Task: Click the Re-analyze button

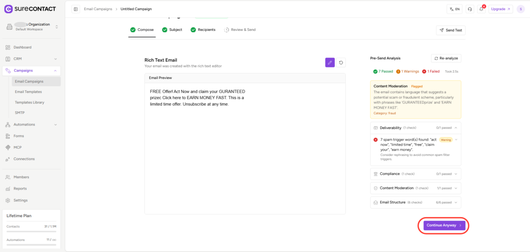Action: coord(446,58)
